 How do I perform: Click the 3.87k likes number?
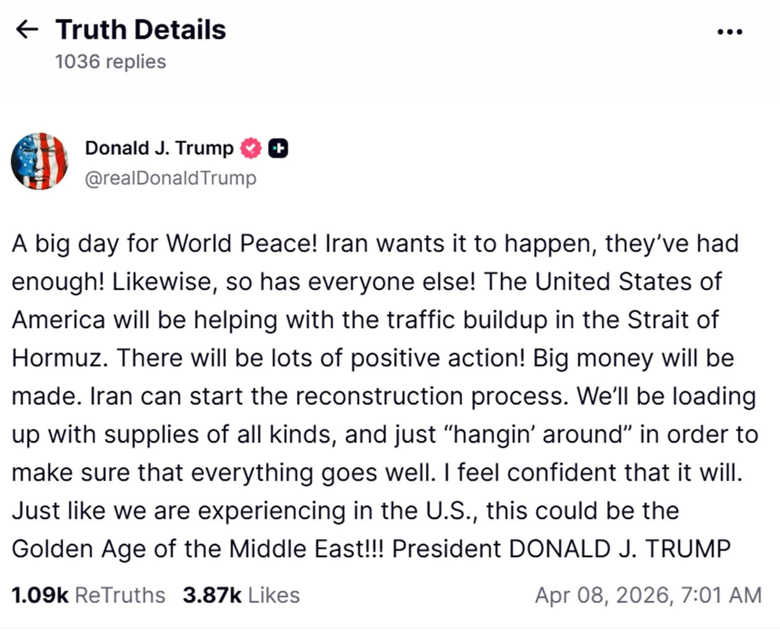(212, 595)
